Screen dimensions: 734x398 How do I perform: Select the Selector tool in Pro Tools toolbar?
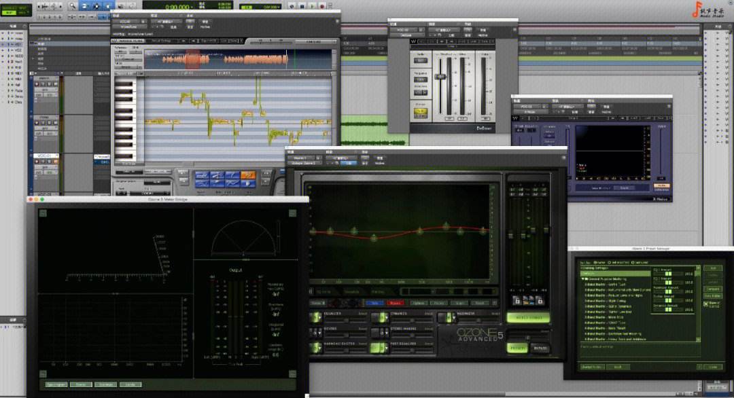[x=97, y=6]
